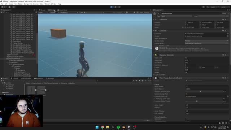The image size is (231, 130).
Task: Click the Project panel add plus button
Action: click(x=1, y=81)
